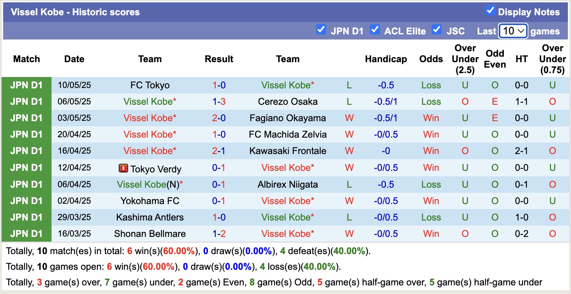571x294 pixels.
Task: Disable the ACL Elite filter checkbox
Action: click(x=375, y=30)
